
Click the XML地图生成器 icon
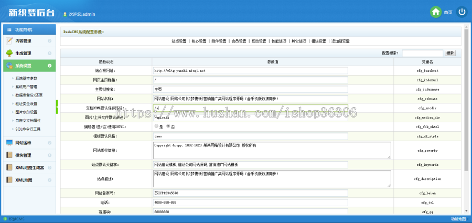9,168
